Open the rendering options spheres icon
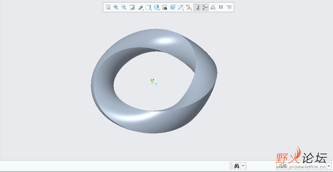Screen dimensions: 333x172 (x=140, y=7)
